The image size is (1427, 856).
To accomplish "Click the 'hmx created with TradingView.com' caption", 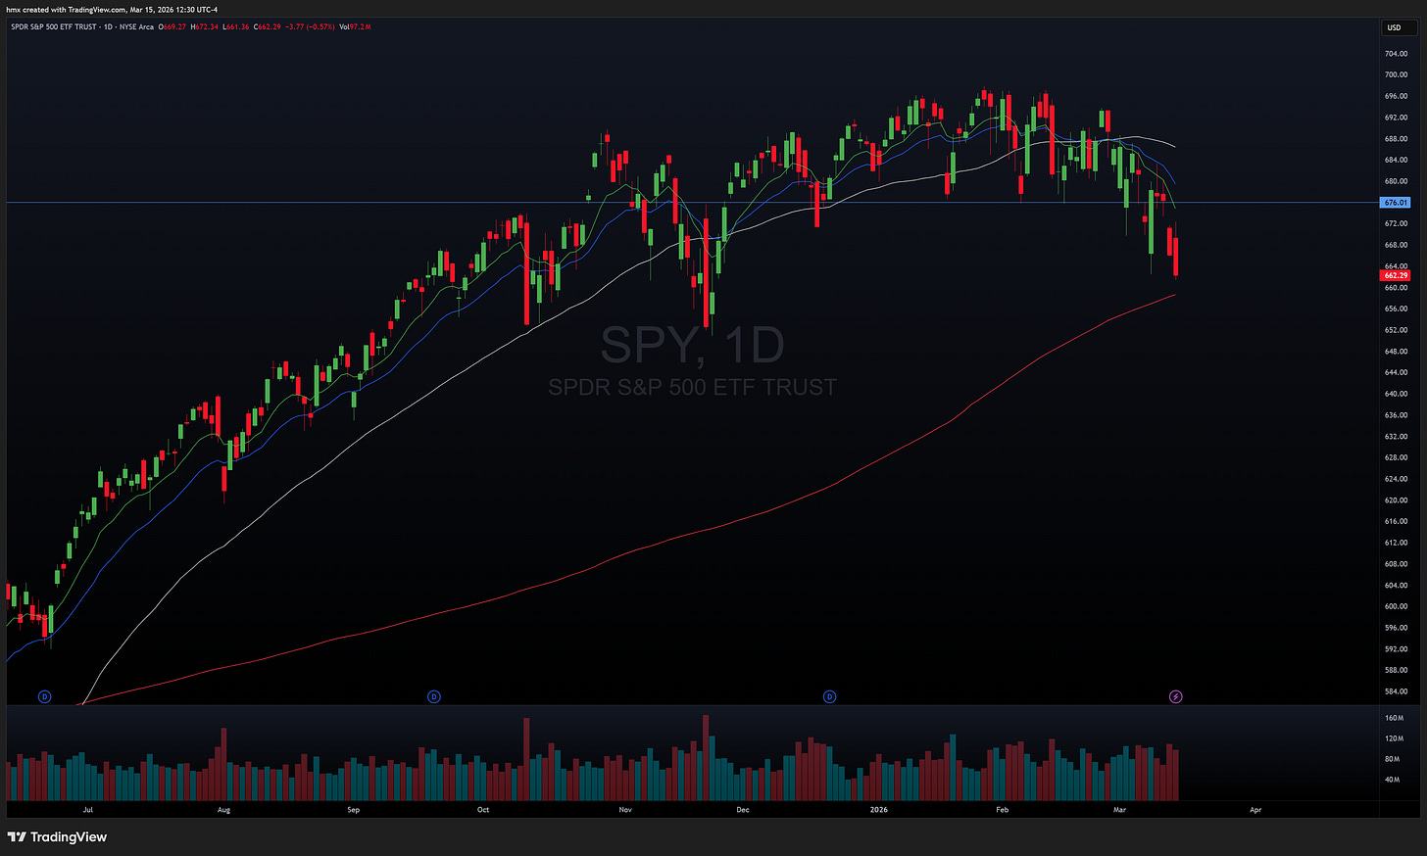I will (x=64, y=10).
